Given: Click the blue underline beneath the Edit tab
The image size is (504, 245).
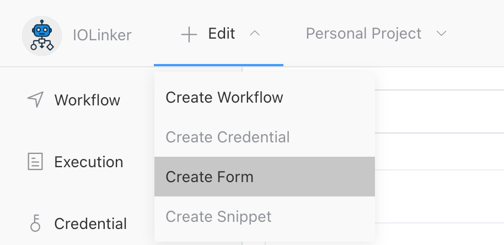Looking at the screenshot, I should 218,65.
